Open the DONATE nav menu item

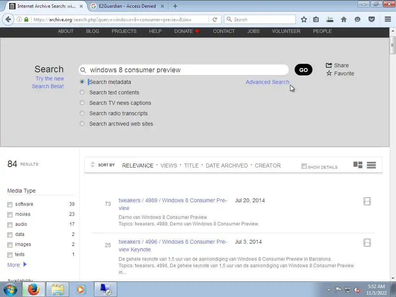tap(187, 31)
